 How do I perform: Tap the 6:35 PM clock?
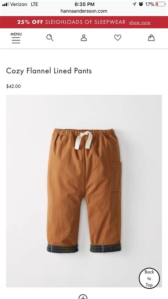[84, 4]
